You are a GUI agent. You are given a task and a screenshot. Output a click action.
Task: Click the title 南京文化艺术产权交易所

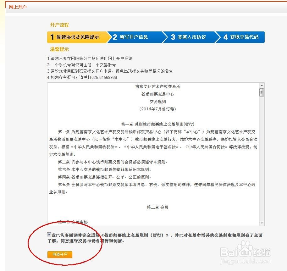(x=157, y=86)
